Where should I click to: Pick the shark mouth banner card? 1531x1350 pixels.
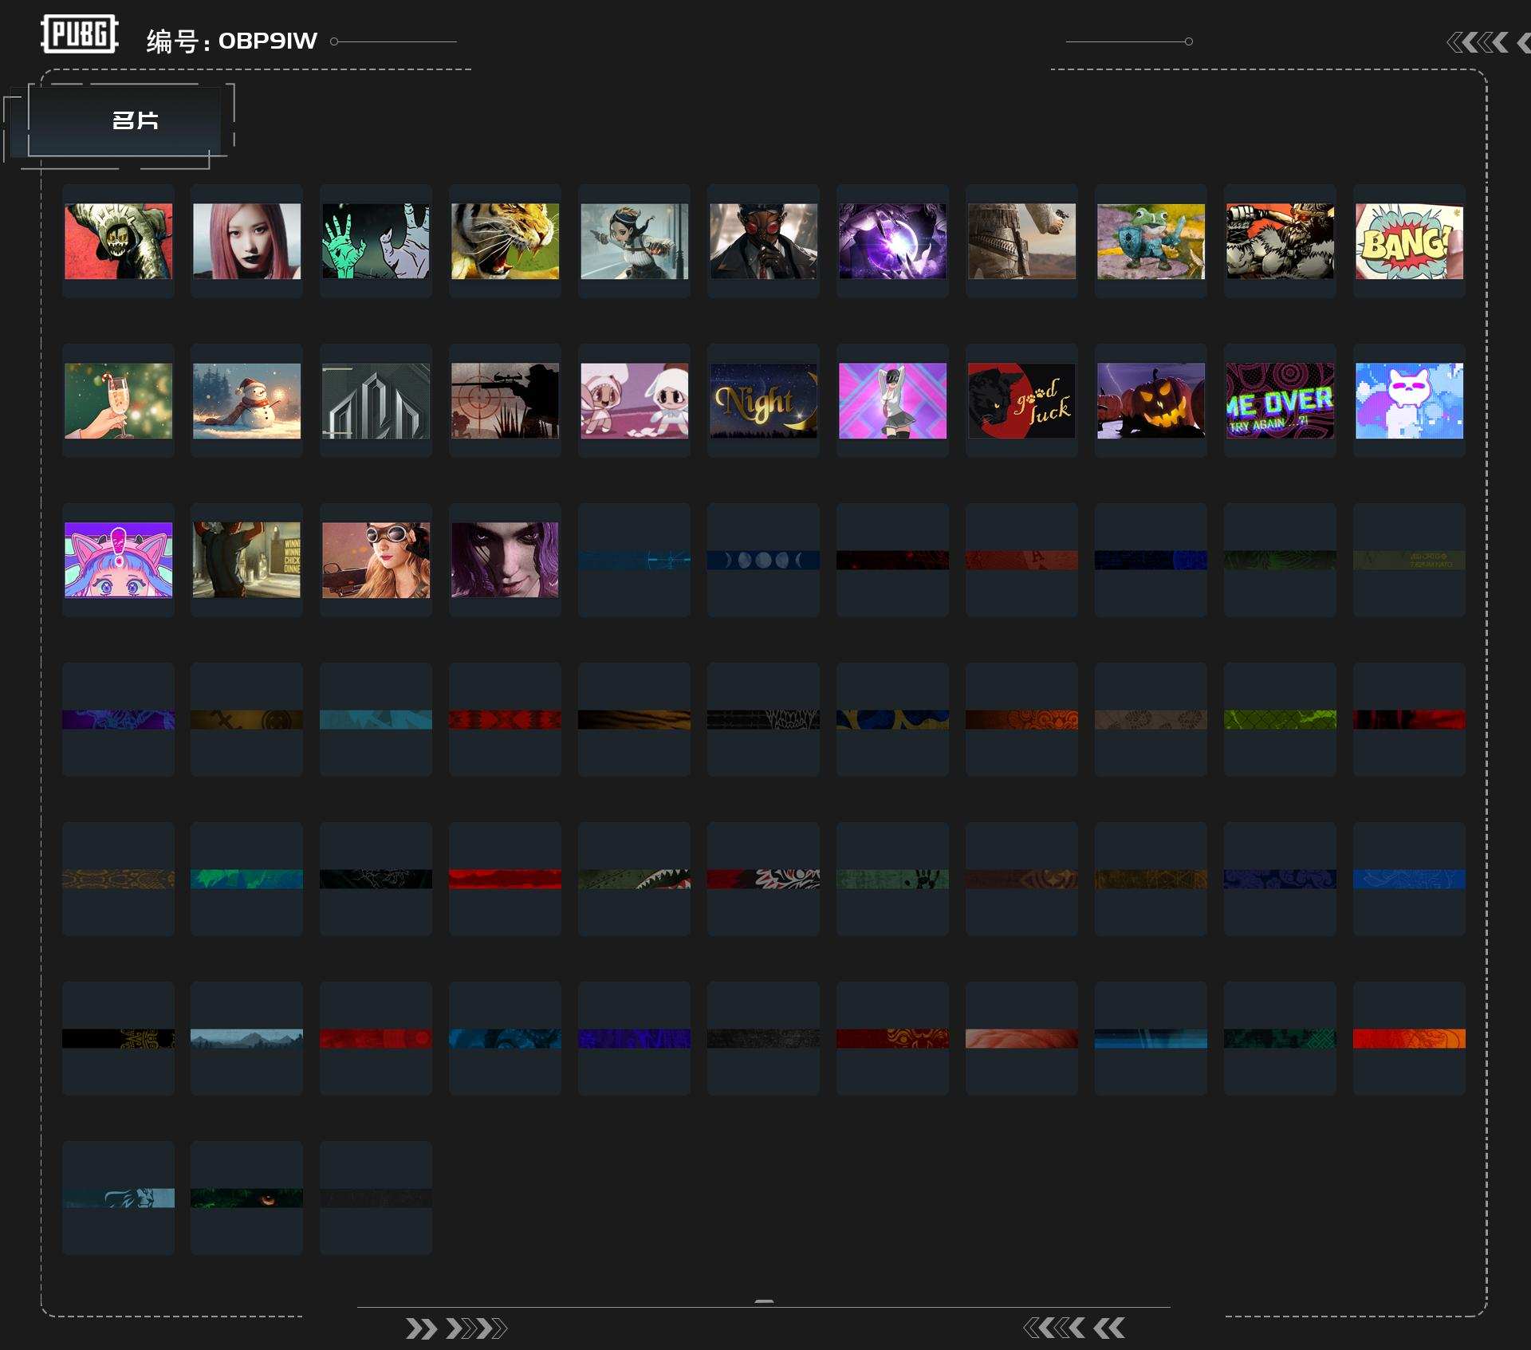click(x=634, y=879)
